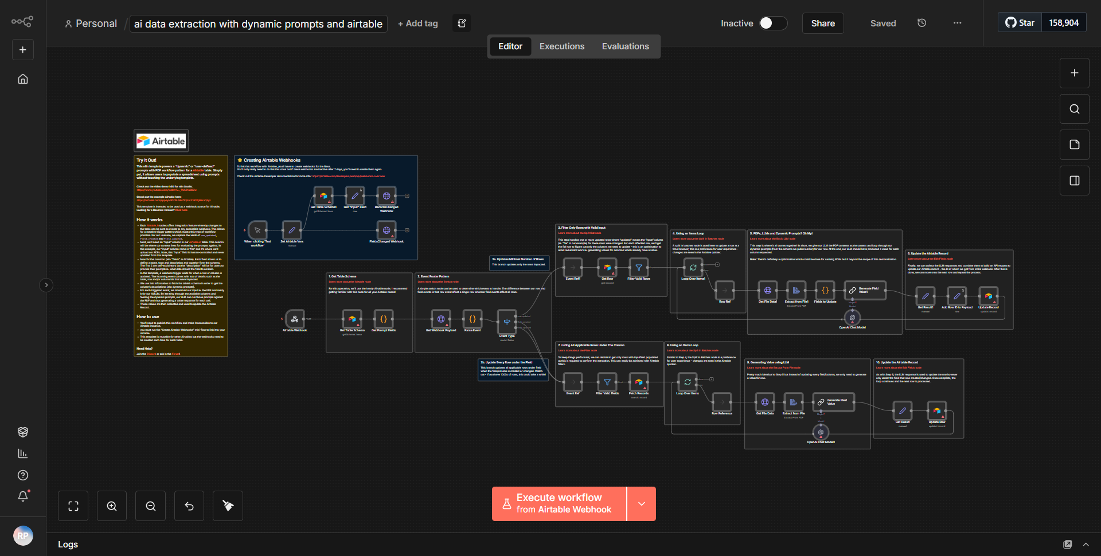Image resolution: width=1101 pixels, height=556 pixels.
Task: Create new workflow with the sidebar plus
Action: (x=22, y=49)
